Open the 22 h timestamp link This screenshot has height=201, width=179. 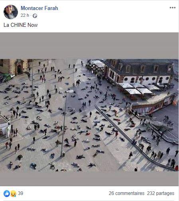[x=25, y=16]
